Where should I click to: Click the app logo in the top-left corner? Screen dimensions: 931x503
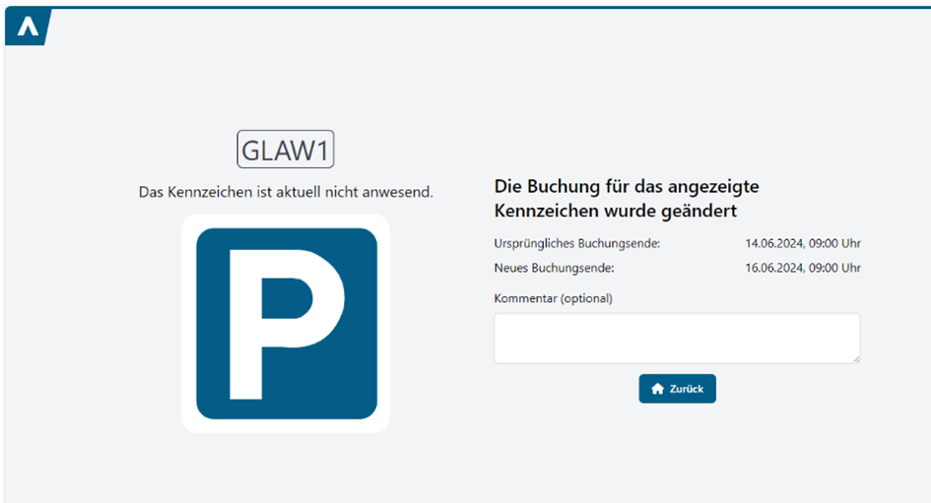click(28, 27)
